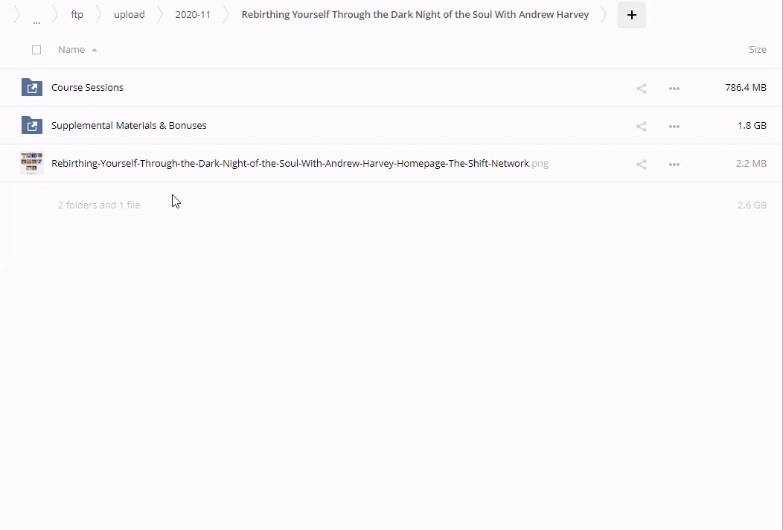Open the plus new-item menu

[x=631, y=15]
